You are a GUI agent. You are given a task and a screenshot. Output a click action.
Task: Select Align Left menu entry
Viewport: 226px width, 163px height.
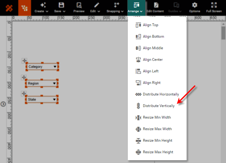(151, 71)
